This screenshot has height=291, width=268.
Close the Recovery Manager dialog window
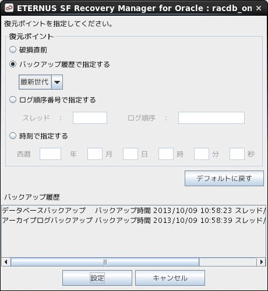[259, 8]
